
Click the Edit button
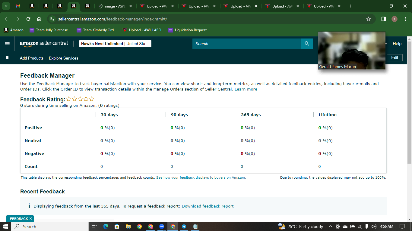coord(395,57)
